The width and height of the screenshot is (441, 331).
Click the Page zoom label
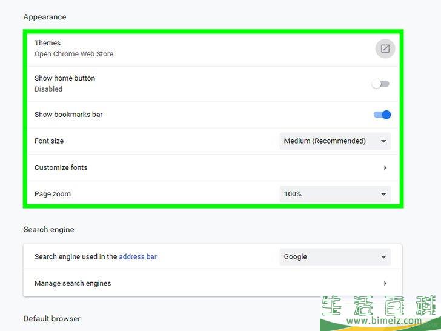tap(53, 194)
